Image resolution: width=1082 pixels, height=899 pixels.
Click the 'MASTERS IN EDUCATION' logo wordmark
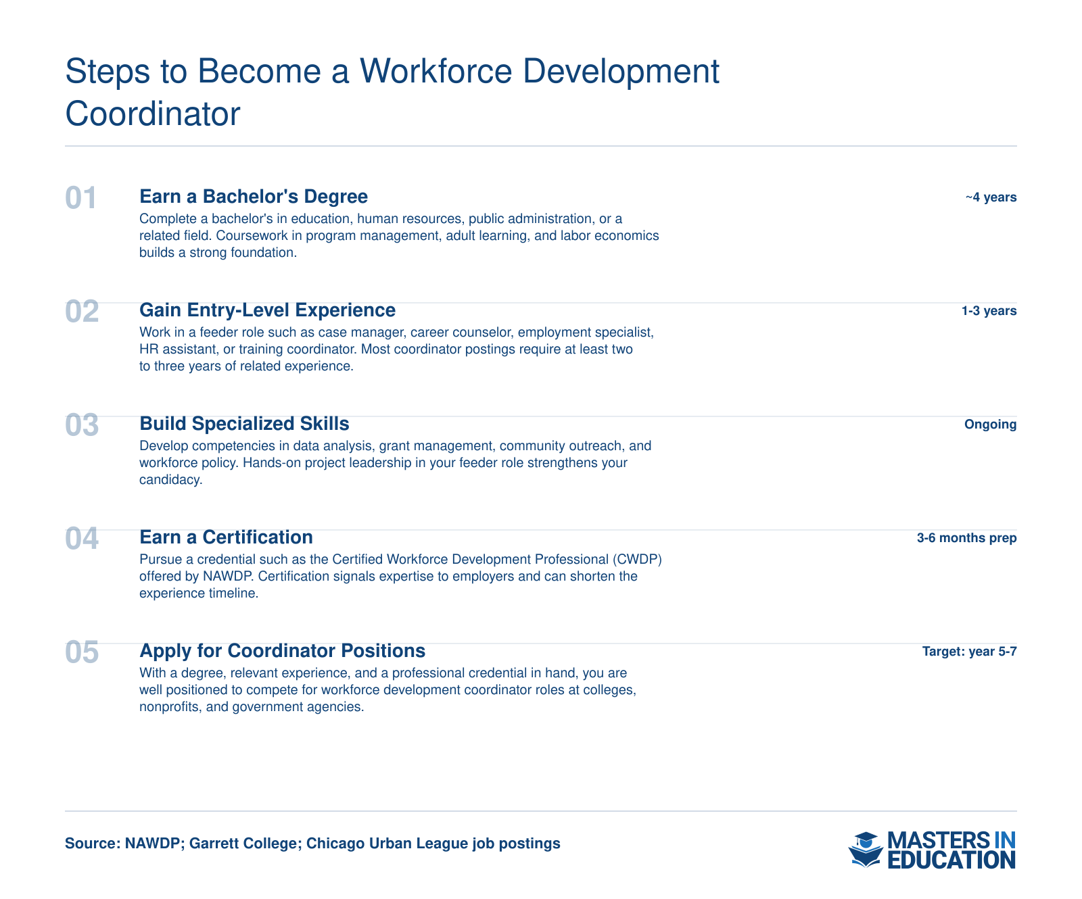tap(951, 850)
